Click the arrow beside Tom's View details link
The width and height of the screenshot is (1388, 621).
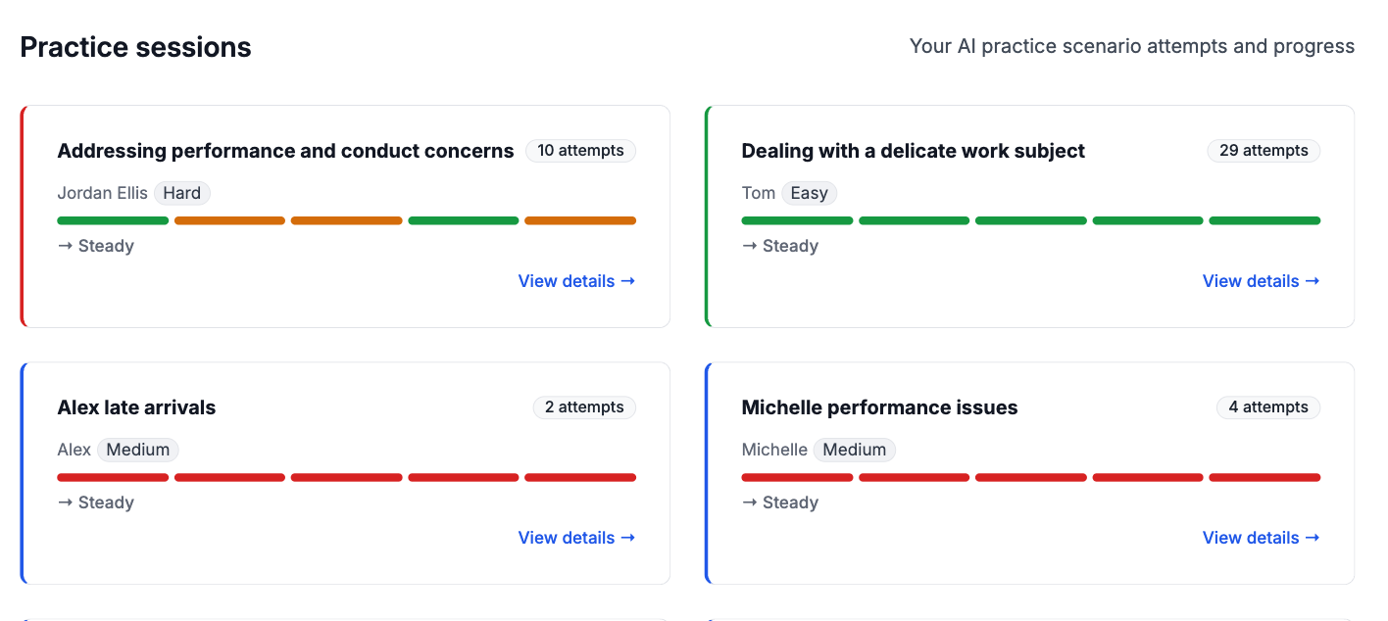tap(1314, 281)
